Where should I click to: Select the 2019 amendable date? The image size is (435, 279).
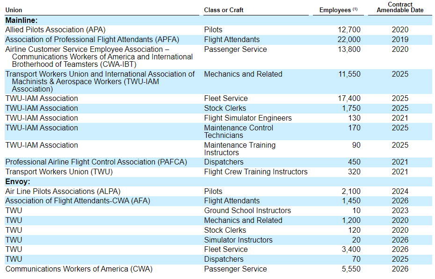400,39
